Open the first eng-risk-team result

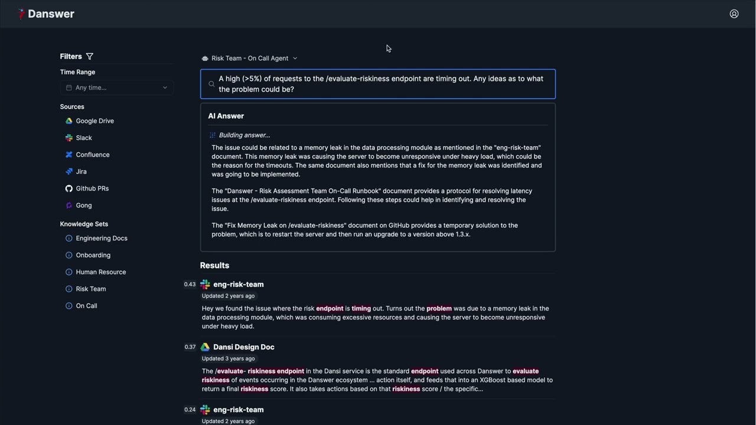coord(238,285)
